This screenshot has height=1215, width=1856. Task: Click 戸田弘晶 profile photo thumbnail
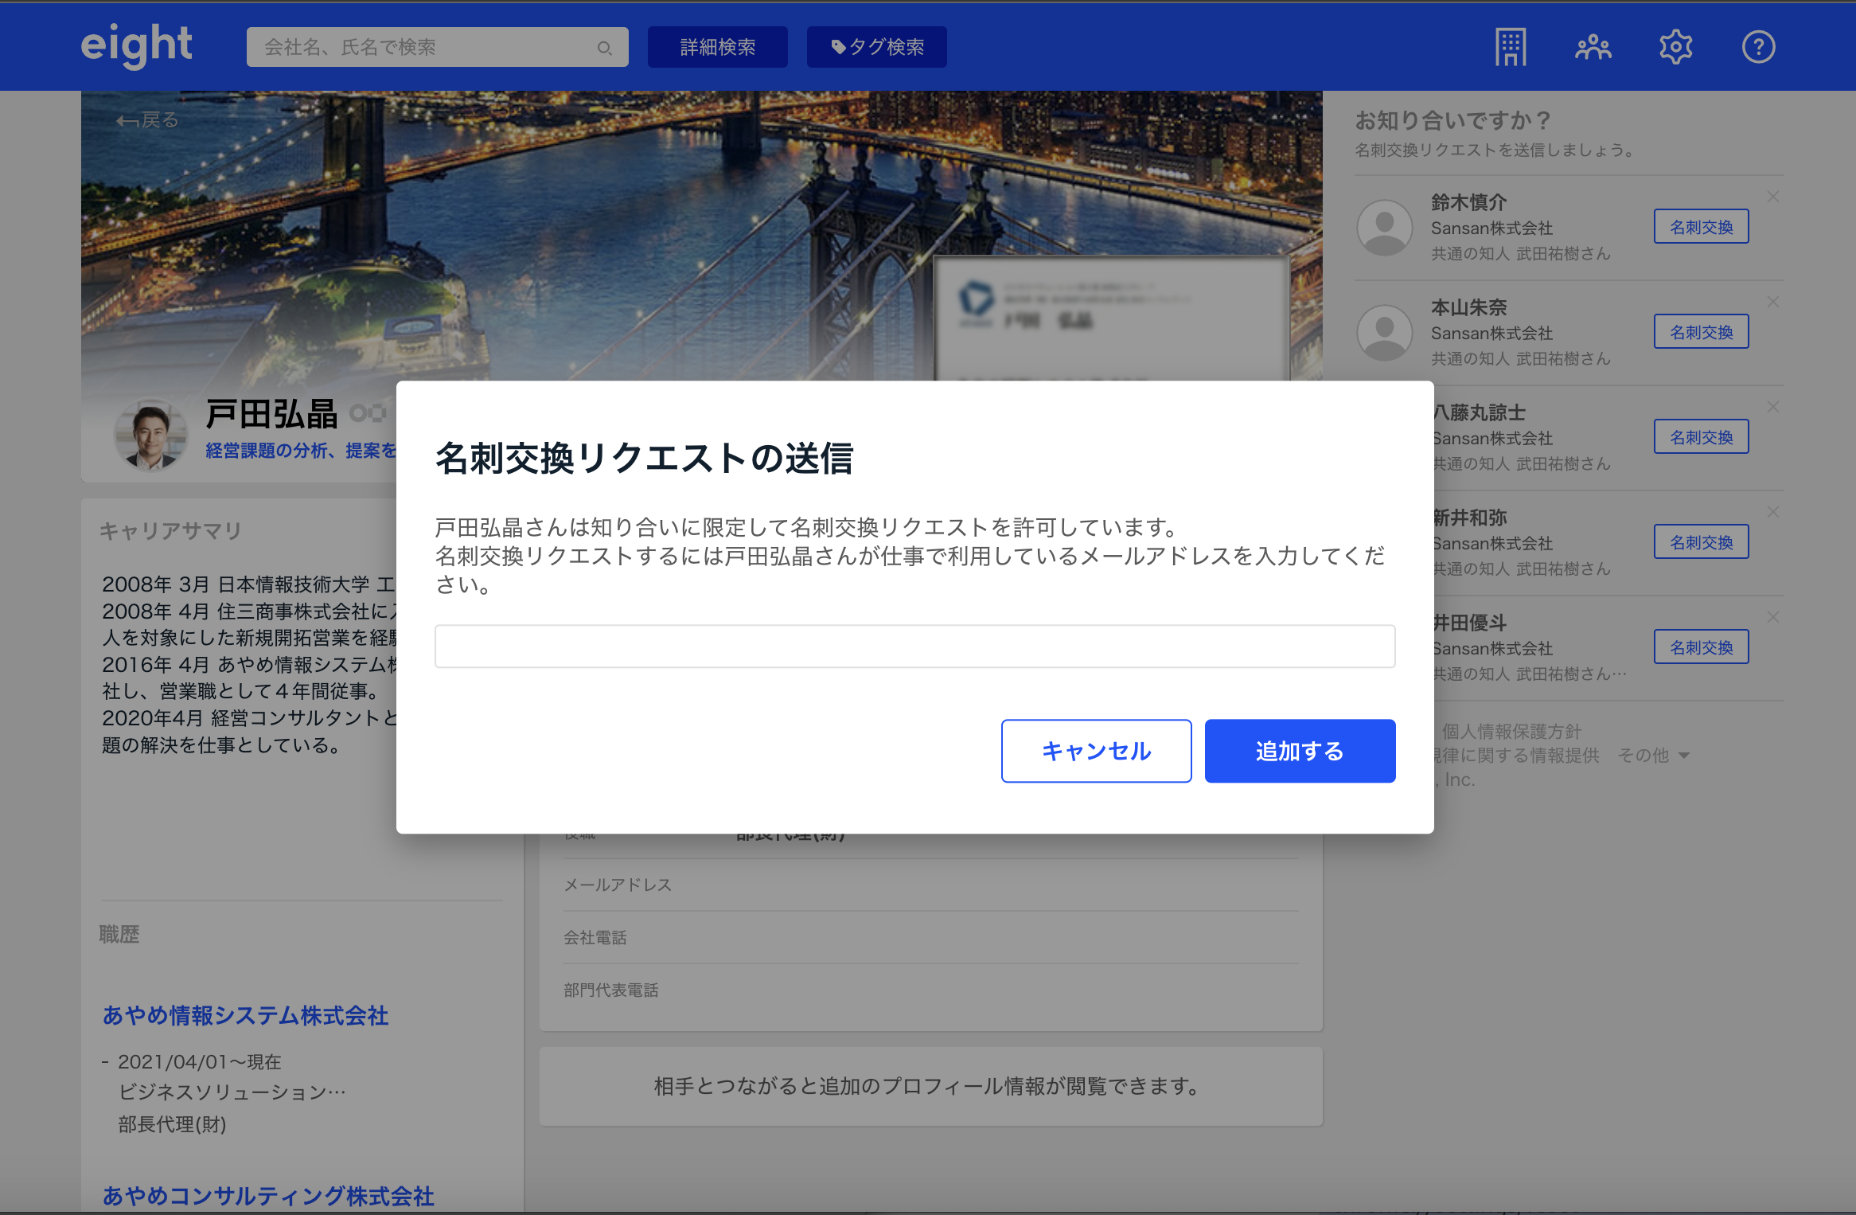151,435
